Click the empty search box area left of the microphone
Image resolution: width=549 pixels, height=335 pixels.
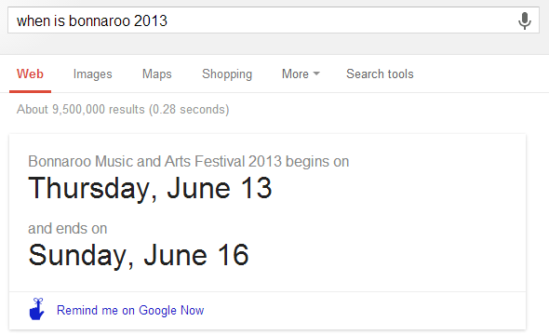click(x=340, y=20)
